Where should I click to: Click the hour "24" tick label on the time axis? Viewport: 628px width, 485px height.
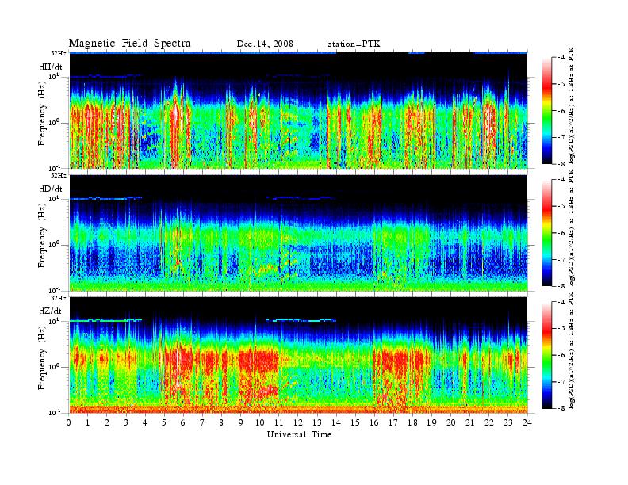click(x=527, y=422)
